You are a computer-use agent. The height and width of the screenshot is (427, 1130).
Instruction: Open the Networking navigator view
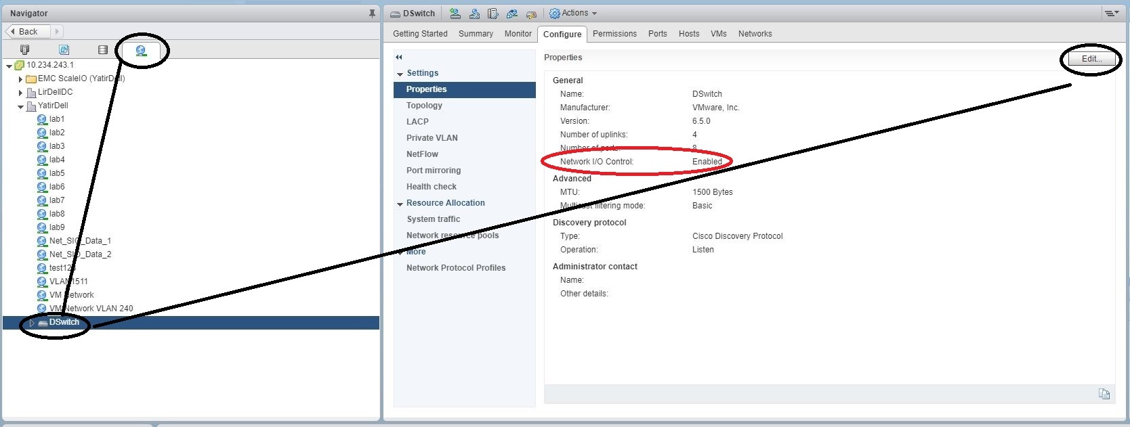tap(141, 50)
